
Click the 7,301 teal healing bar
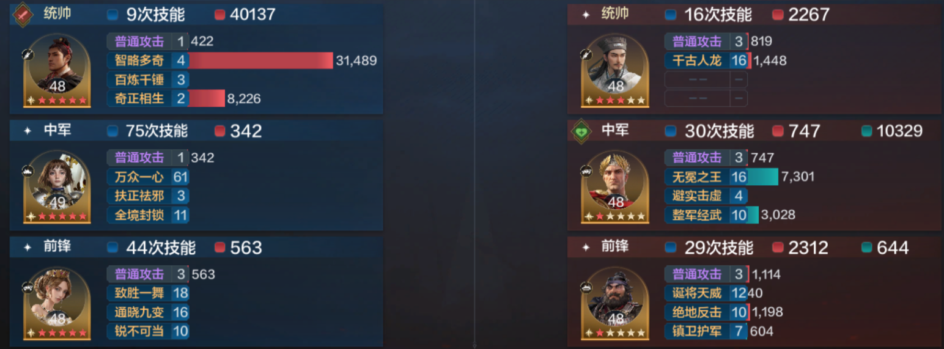(763, 177)
